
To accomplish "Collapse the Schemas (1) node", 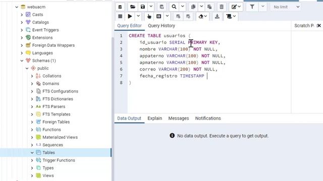I will click(22, 60).
